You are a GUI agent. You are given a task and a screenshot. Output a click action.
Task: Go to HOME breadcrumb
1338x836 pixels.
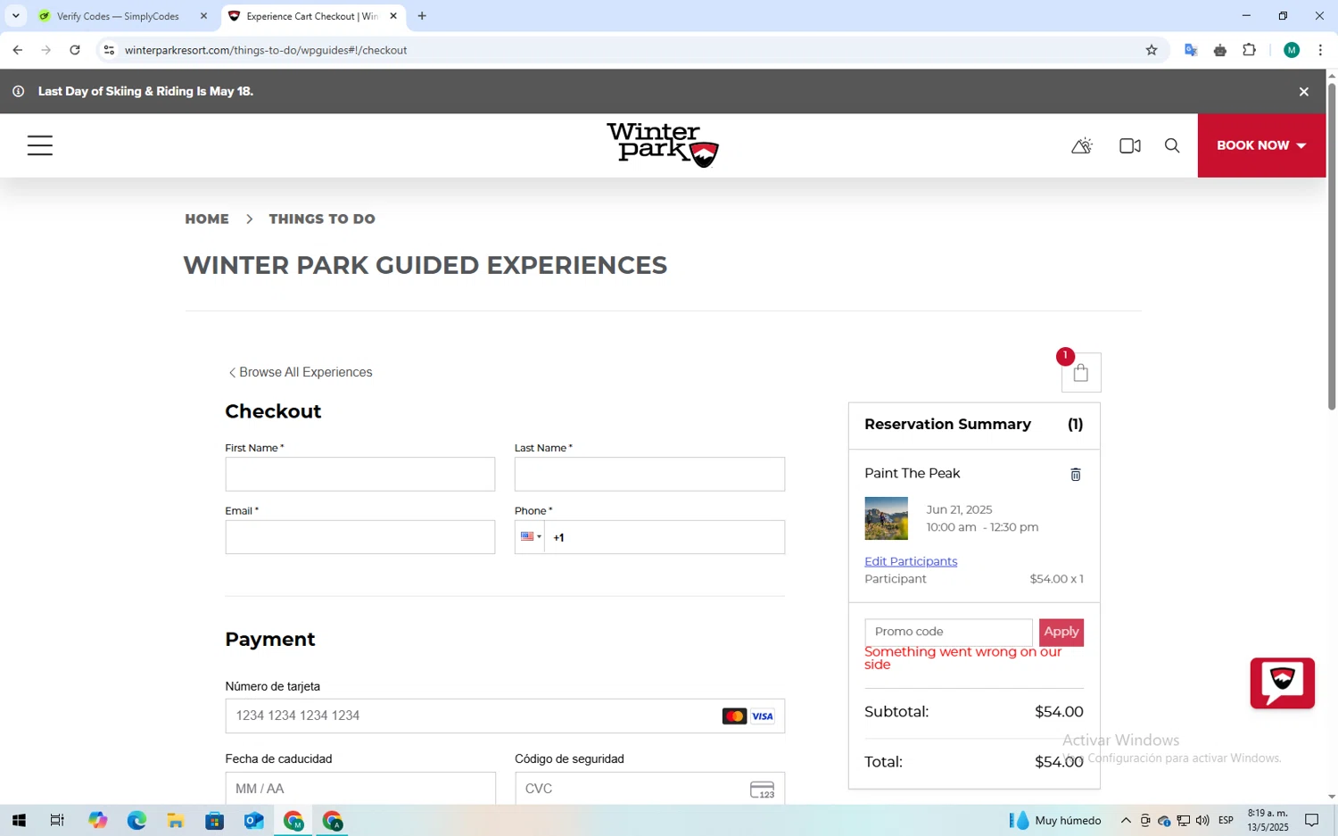(207, 219)
